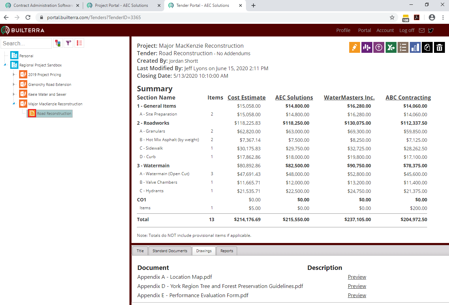Click the "Appendix A - Location Map.pdf" document name

(175, 277)
